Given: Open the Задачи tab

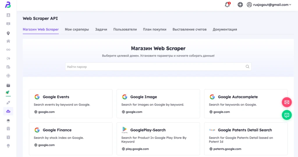Looking at the screenshot, I should tap(101, 29).
